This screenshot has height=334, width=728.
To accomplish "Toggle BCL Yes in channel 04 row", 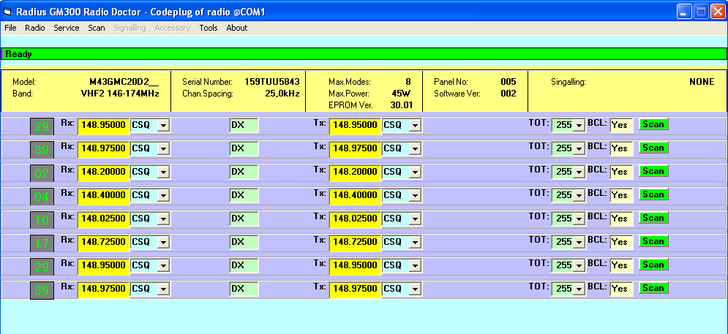I will point(620,195).
